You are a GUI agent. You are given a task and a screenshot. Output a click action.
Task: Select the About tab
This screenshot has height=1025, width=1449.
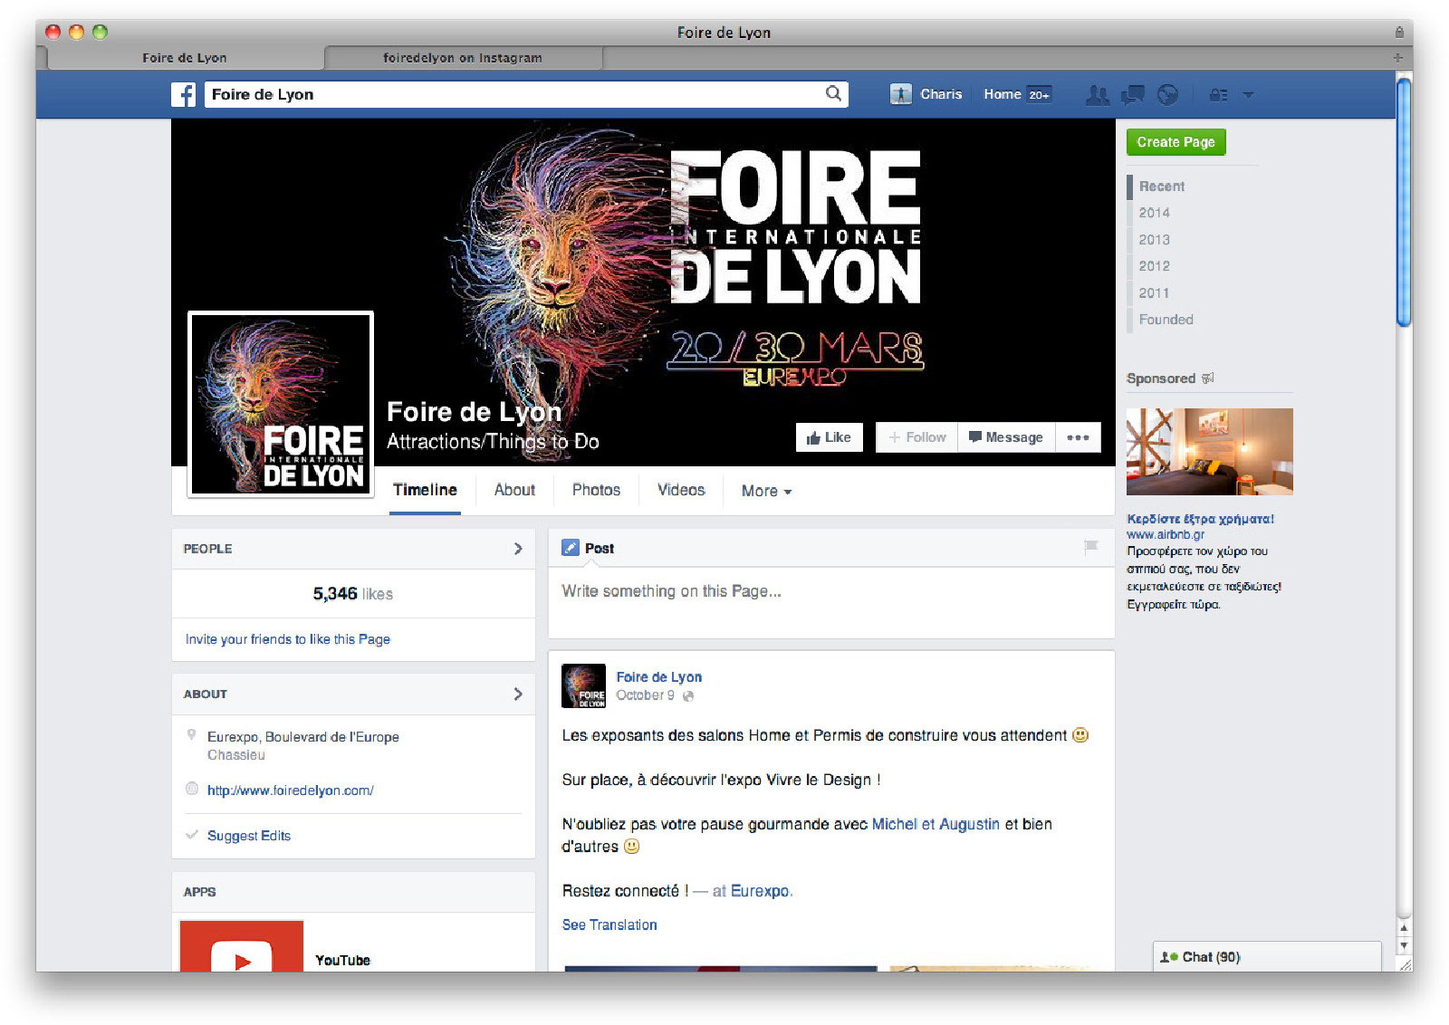pos(514,490)
